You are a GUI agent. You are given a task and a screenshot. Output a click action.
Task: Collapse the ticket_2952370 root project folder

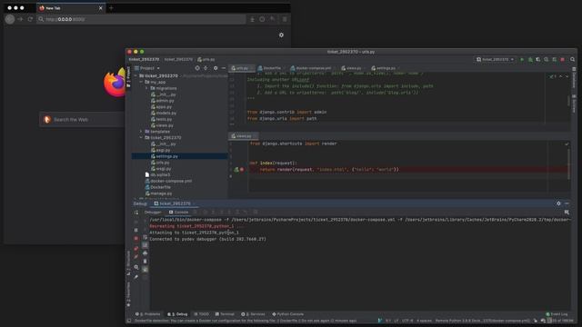(x=135, y=75)
